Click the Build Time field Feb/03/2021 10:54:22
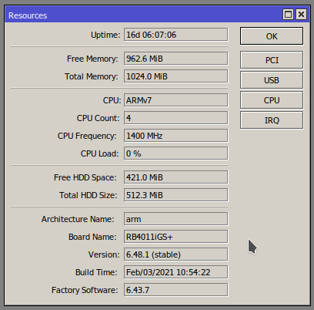Image resolution: width=314 pixels, height=310 pixels. [176, 272]
